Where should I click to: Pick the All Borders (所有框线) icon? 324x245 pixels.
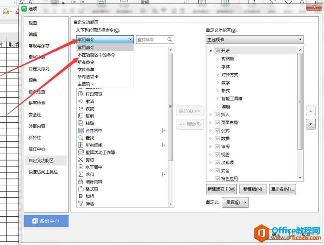tap(81, 145)
